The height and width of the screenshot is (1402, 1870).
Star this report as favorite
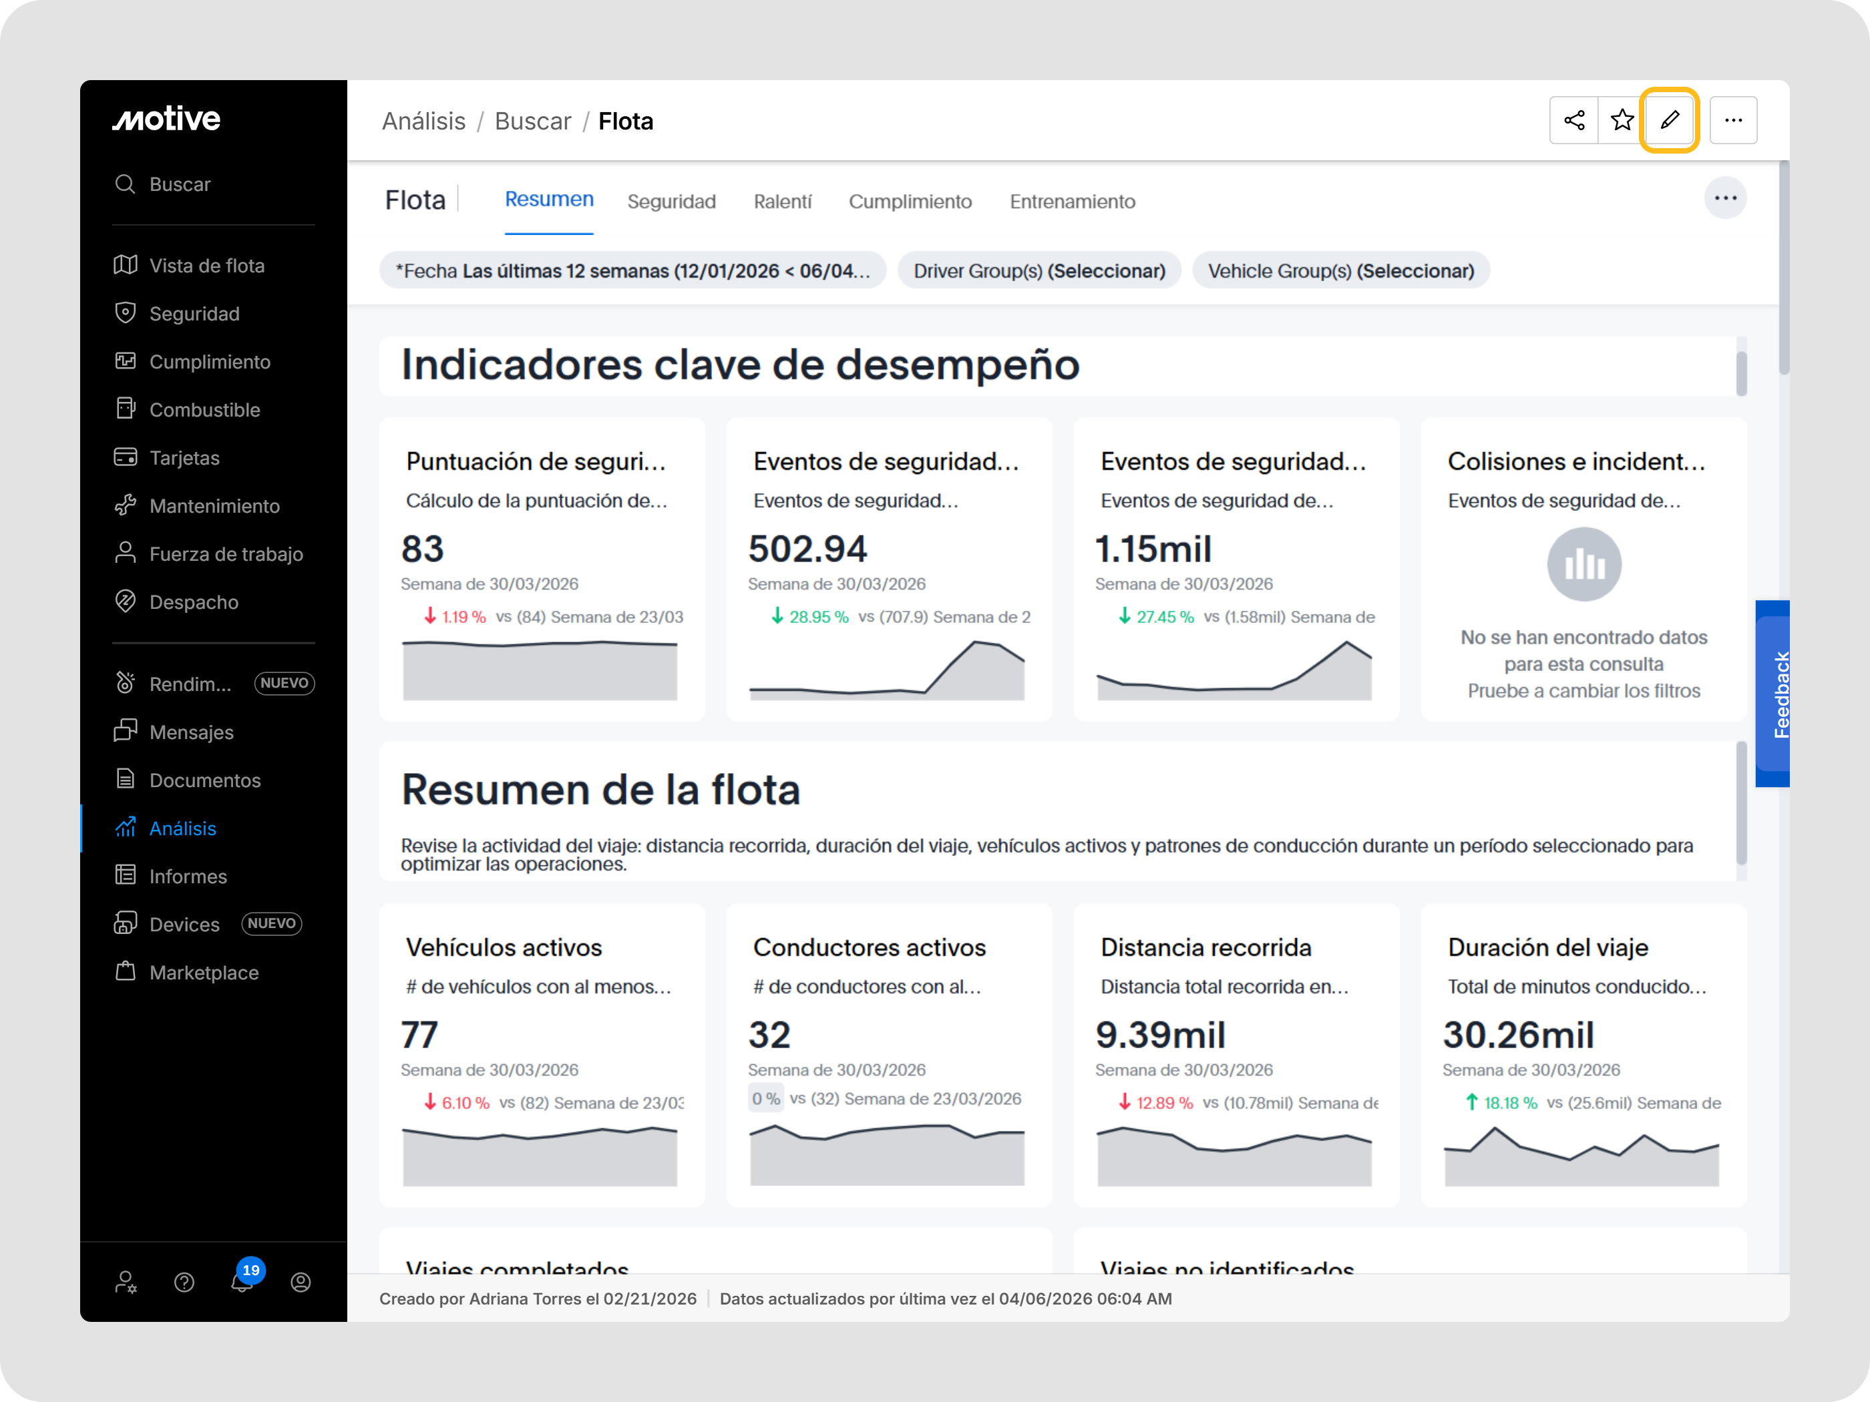[x=1622, y=120]
